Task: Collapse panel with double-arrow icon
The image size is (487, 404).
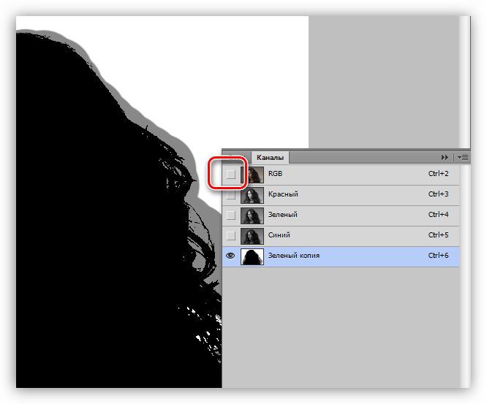Action: 444,157
